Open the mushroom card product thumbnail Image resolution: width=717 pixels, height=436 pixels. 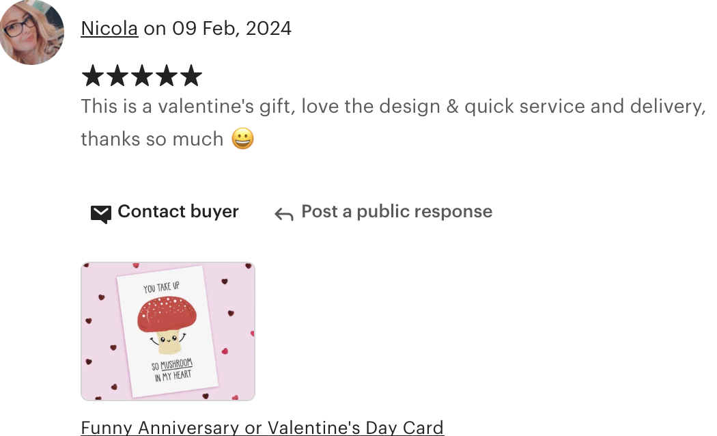pos(168,331)
